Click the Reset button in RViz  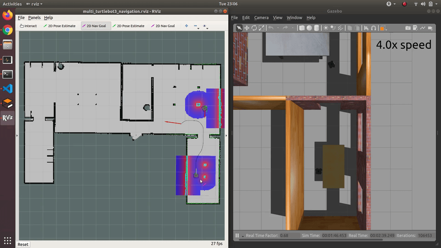click(x=23, y=244)
